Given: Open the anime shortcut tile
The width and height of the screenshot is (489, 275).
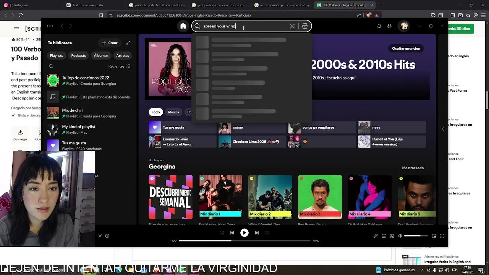Looking at the screenshot, I should (x=252, y=128).
